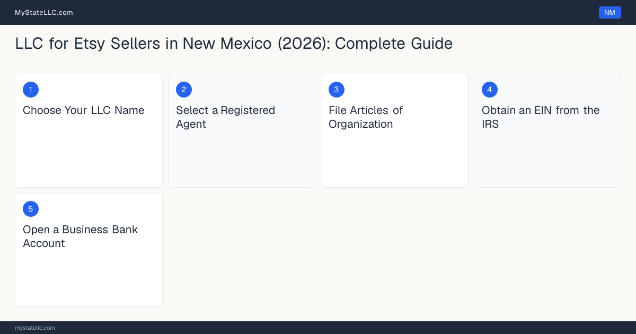The height and width of the screenshot is (334, 636).
Task: Open the Choose Your LLC Name heading
Action: (x=84, y=110)
